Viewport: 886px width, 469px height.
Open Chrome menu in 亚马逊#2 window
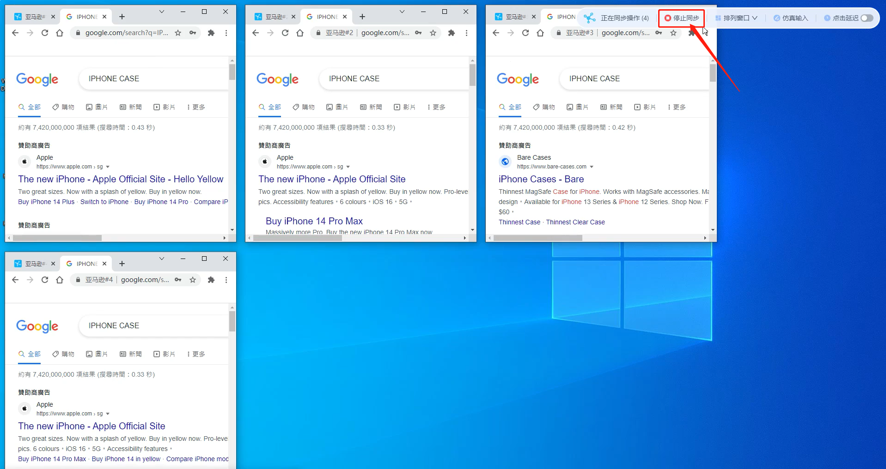point(466,33)
